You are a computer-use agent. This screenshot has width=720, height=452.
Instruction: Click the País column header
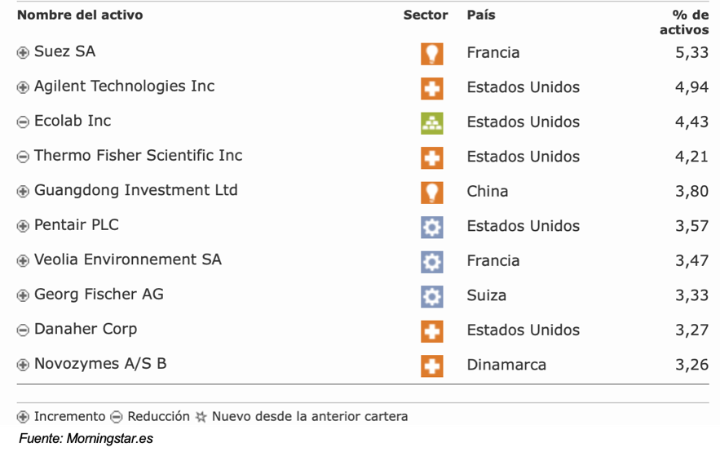pyautogui.click(x=480, y=15)
